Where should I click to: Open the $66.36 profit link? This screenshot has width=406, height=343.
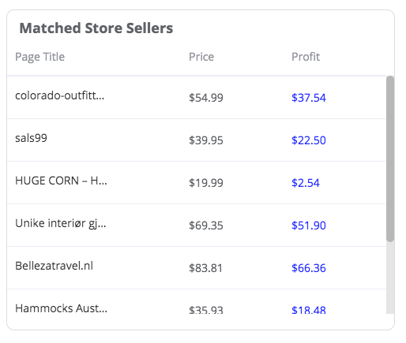309,268
